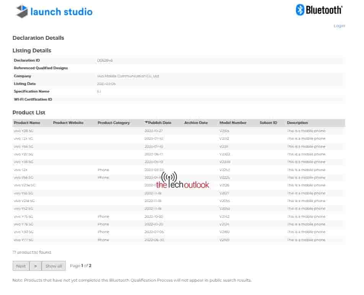Click the Archive Date column header
Viewport: 364px width, 295px height.
196,122
